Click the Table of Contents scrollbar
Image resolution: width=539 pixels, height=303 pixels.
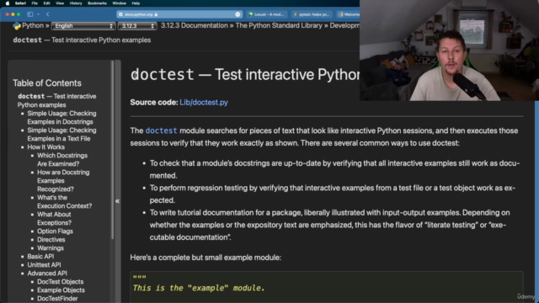112,150
